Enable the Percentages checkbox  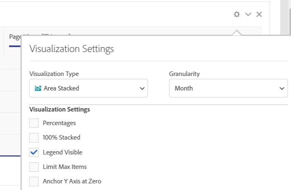pos(34,123)
